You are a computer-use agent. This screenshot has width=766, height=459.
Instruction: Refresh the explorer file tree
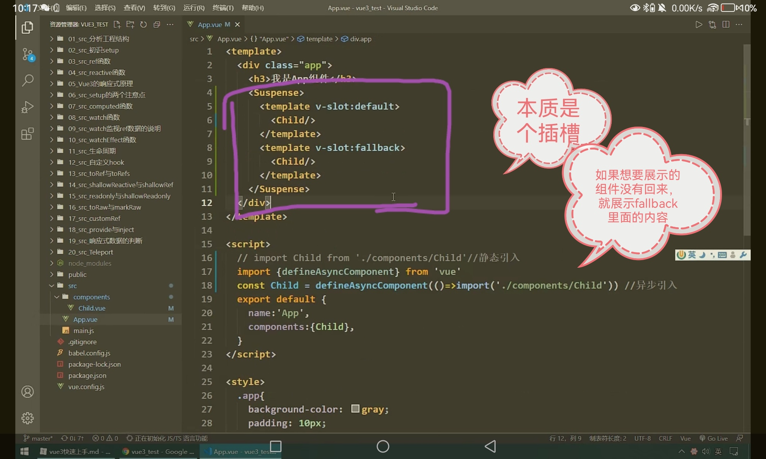(x=143, y=24)
